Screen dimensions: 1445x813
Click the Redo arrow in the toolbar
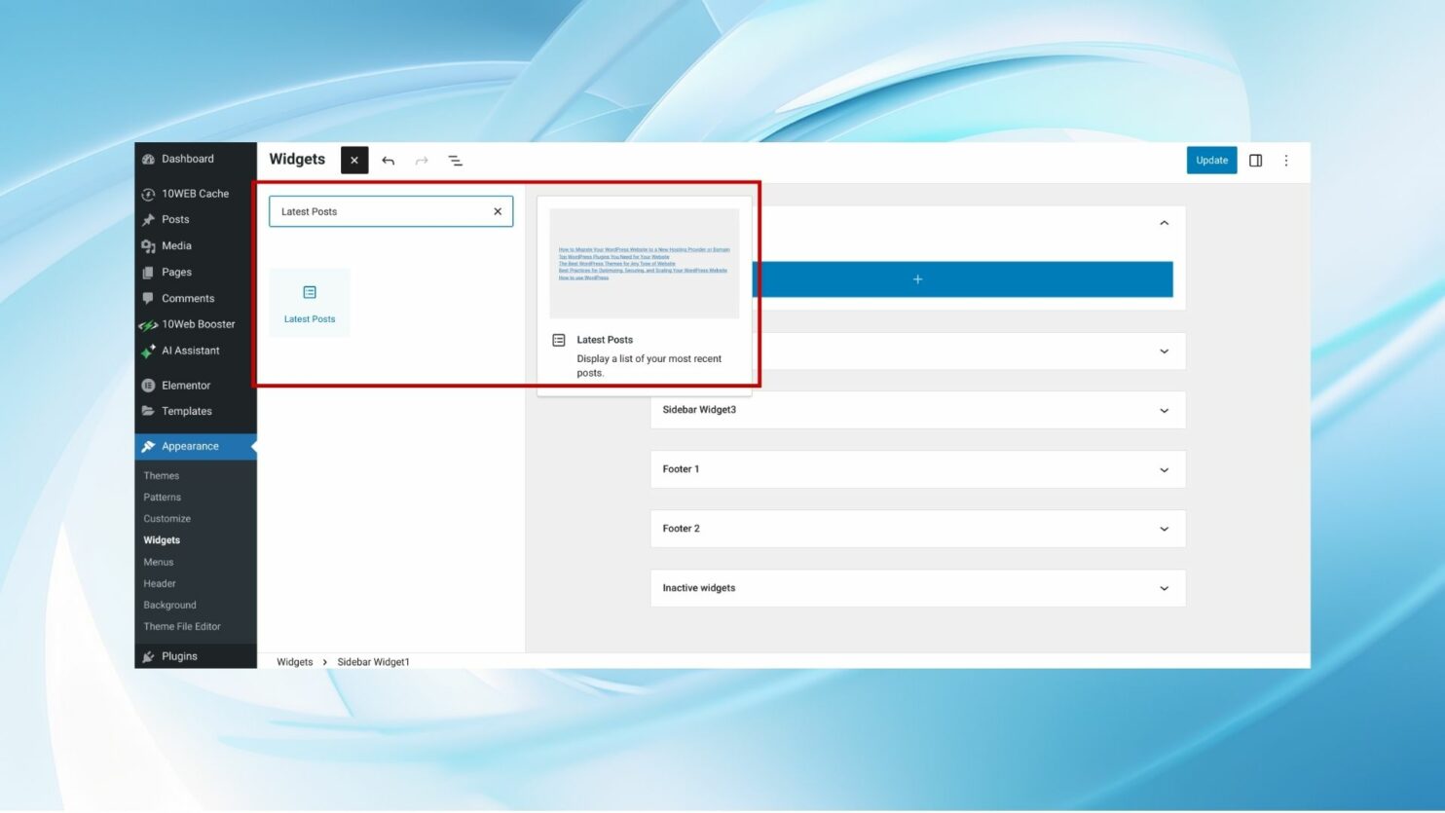(x=421, y=160)
